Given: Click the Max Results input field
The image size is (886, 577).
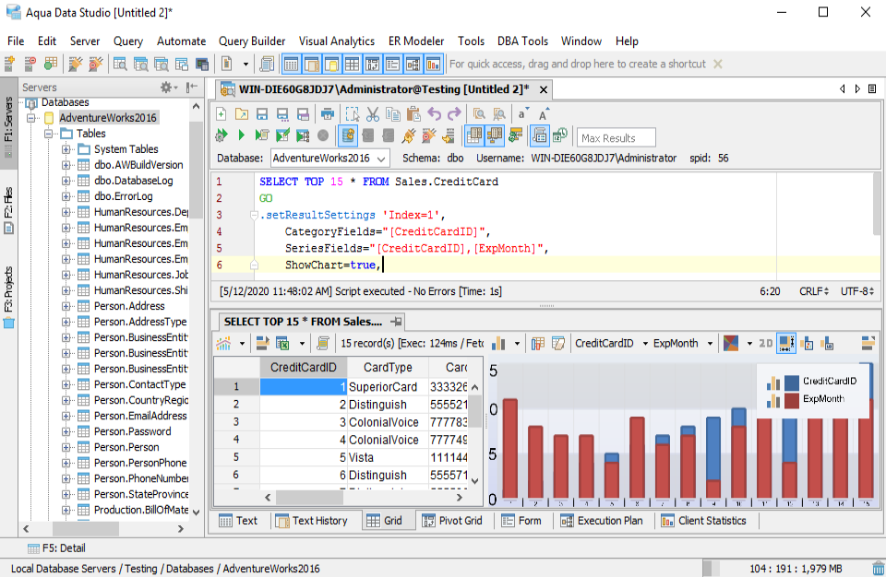Looking at the screenshot, I should coord(617,138).
